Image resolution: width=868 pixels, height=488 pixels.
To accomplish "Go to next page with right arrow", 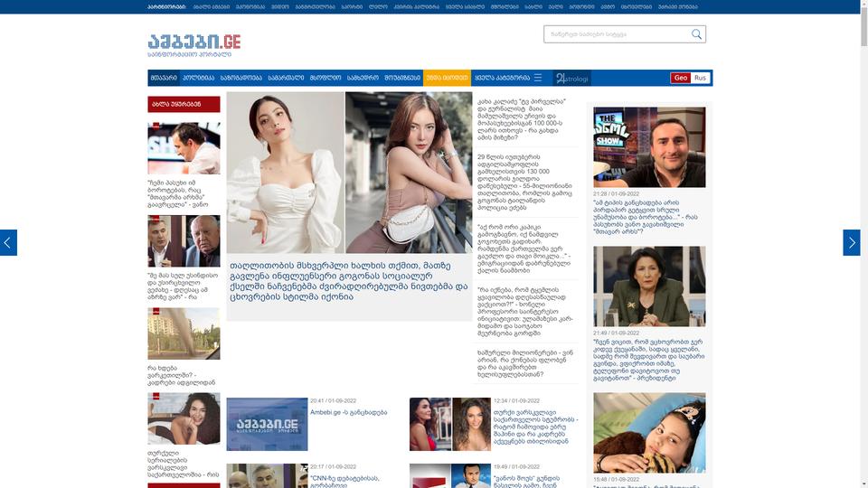I will point(852,242).
